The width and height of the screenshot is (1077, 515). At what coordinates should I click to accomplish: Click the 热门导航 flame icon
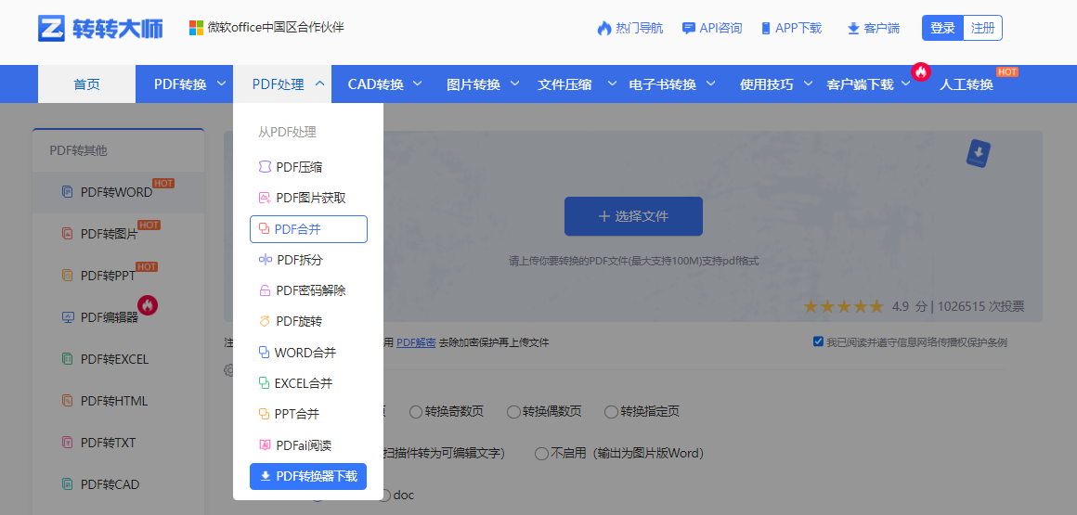(603, 28)
